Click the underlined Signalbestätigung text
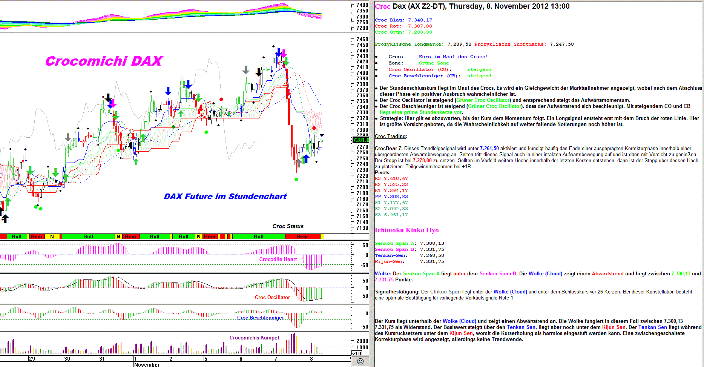 (397, 292)
